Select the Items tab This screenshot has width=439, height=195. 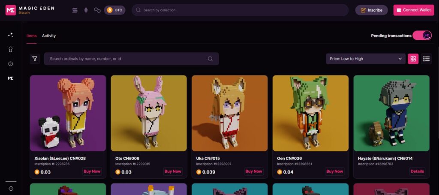point(31,36)
